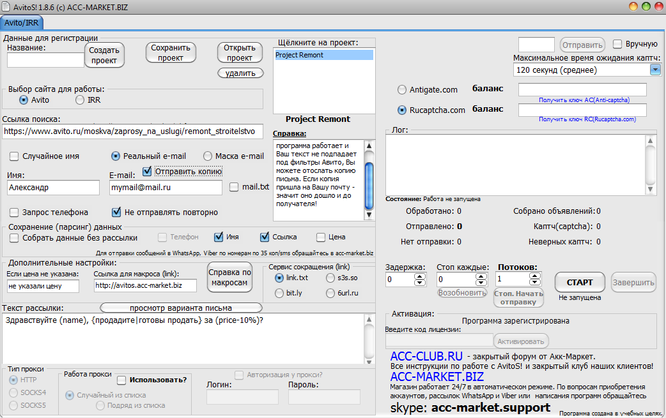Click the Если цена не указана field
Image resolution: width=666 pixels, height=418 pixels.
pyautogui.click(x=43, y=286)
